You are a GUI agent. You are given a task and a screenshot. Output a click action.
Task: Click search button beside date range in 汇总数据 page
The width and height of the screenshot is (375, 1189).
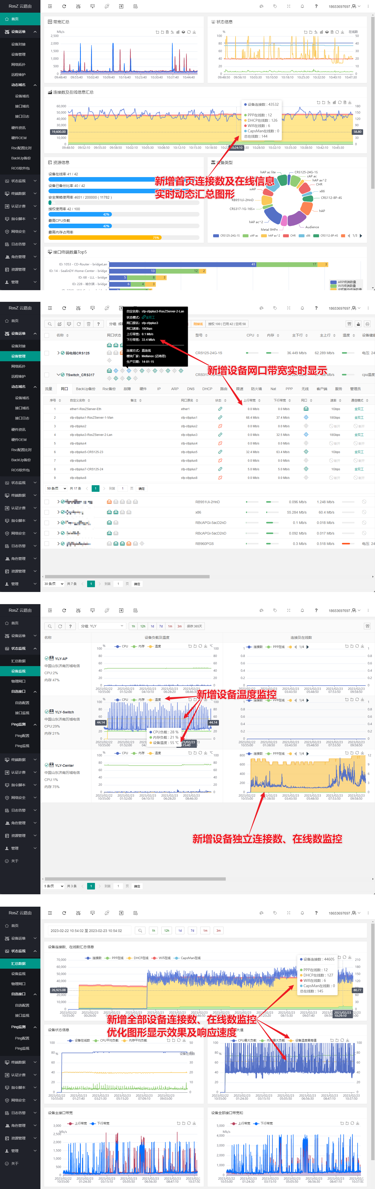140,930
